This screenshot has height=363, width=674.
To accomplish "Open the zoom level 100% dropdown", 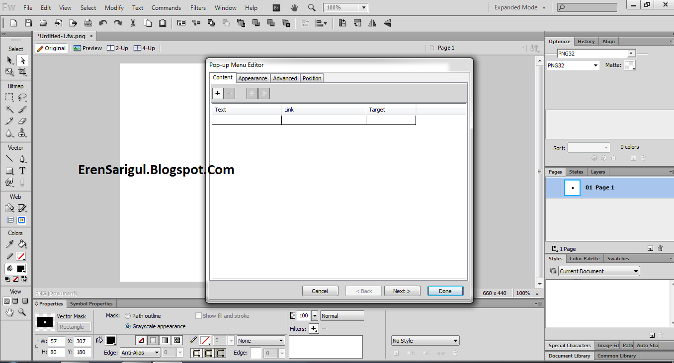I will pyautogui.click(x=364, y=7).
